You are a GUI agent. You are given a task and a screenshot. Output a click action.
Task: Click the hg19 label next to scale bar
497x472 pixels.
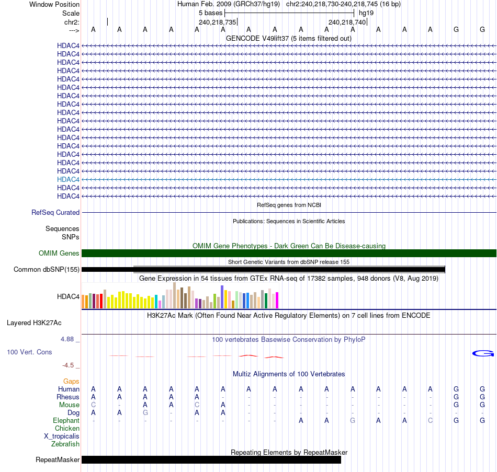366,13
